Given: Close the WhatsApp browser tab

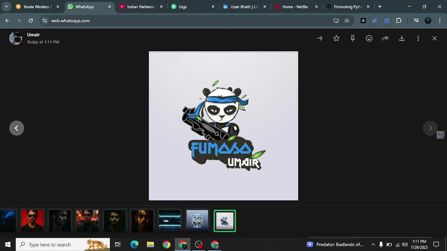Looking at the screenshot, I should (110, 7).
